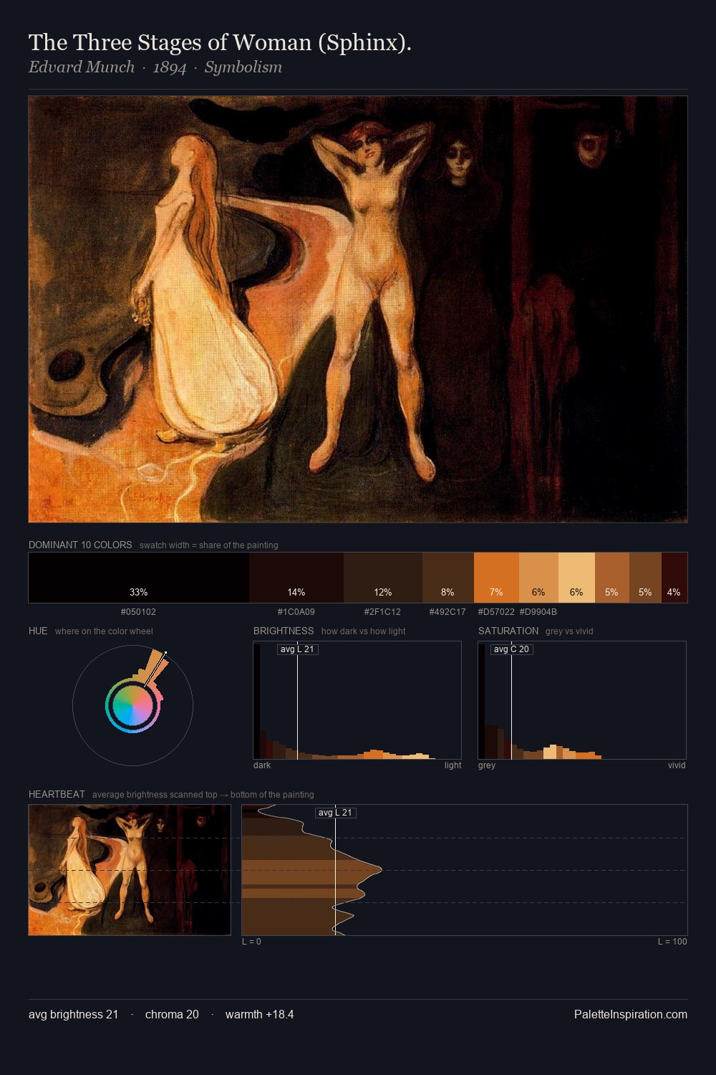Click the 'vivid' axis label
Viewport: 716px width, 1075px height.
click(x=677, y=765)
